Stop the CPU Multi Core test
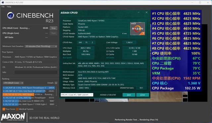The width and height of the screenshot is (212, 123). [53, 28]
